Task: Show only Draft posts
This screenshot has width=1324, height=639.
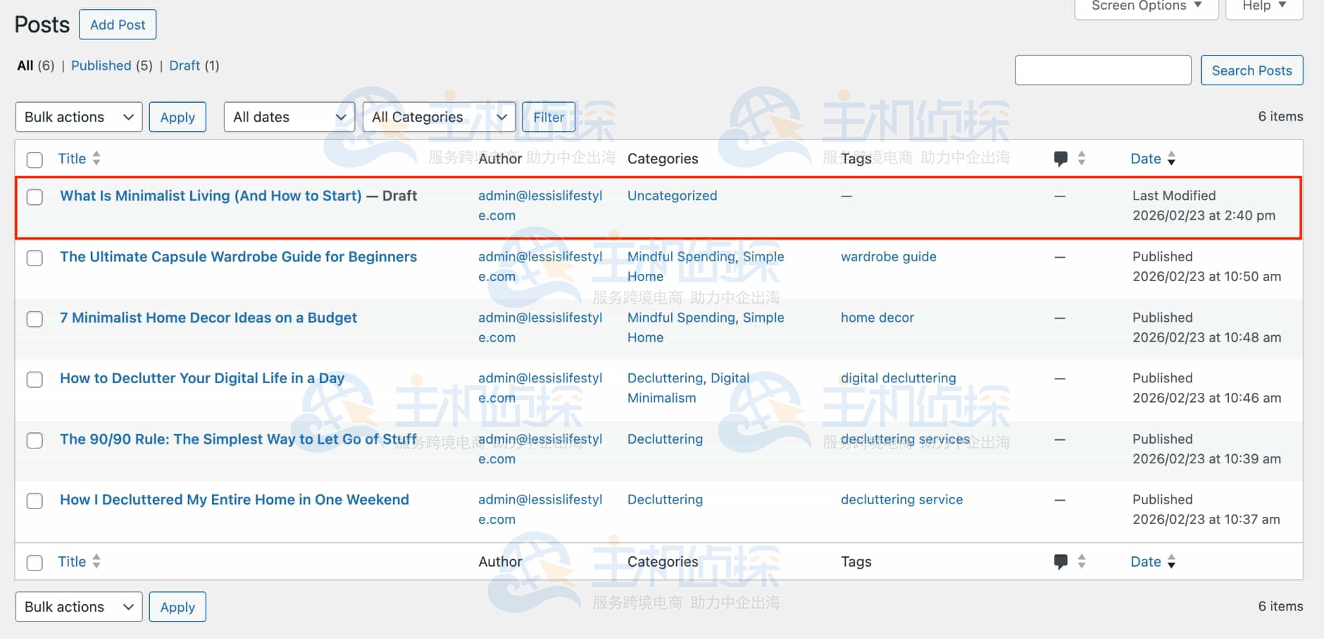Action: tap(184, 66)
